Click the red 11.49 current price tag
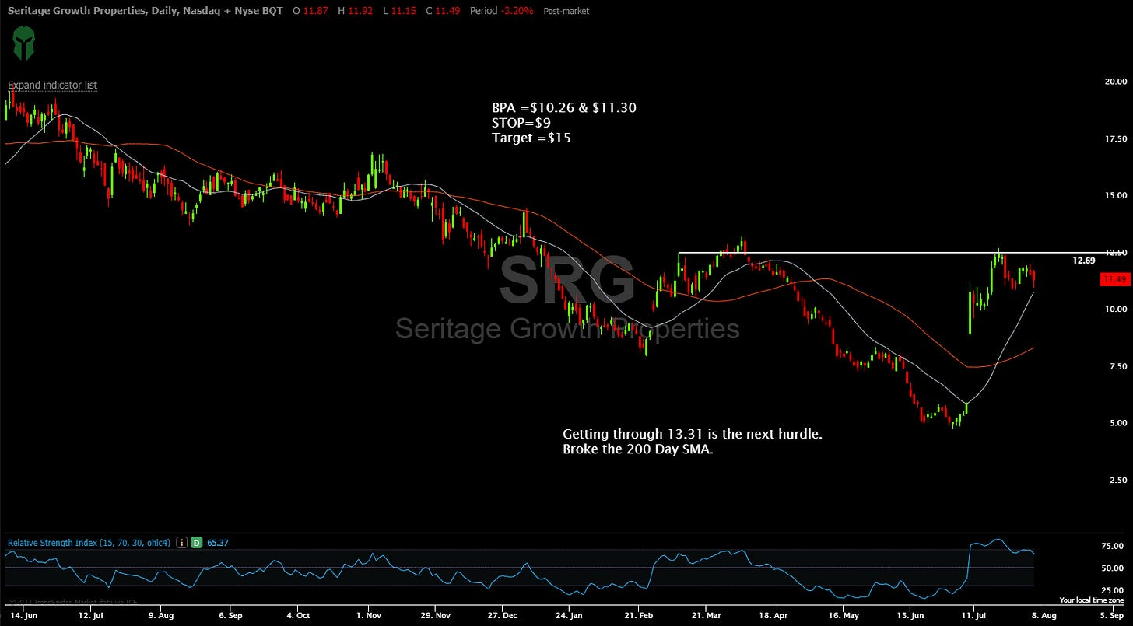The height and width of the screenshot is (626, 1133). coord(1115,279)
